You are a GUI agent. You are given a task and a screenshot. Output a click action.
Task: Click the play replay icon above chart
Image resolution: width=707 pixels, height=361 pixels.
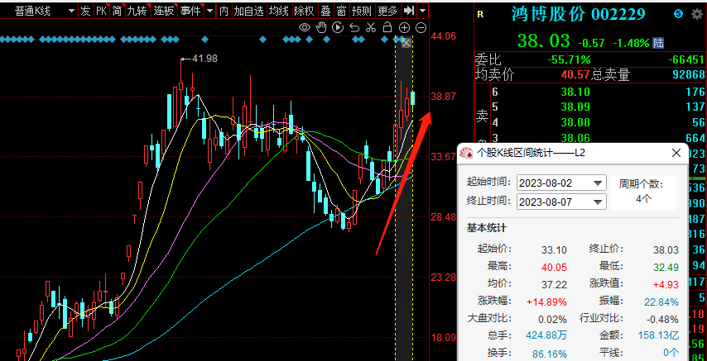(x=338, y=27)
